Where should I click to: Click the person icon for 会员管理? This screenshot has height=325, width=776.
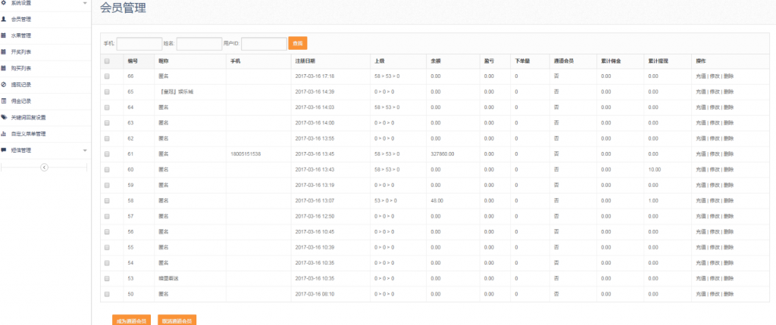pos(4,19)
